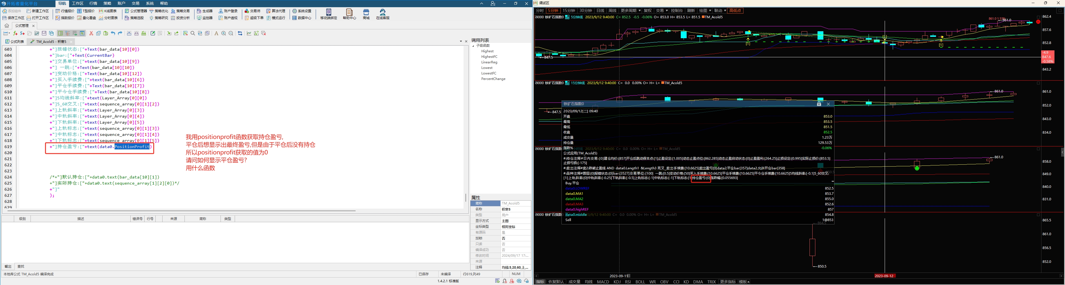Open the 行情 menu
This screenshot has height=285, width=1065.
click(x=93, y=3)
